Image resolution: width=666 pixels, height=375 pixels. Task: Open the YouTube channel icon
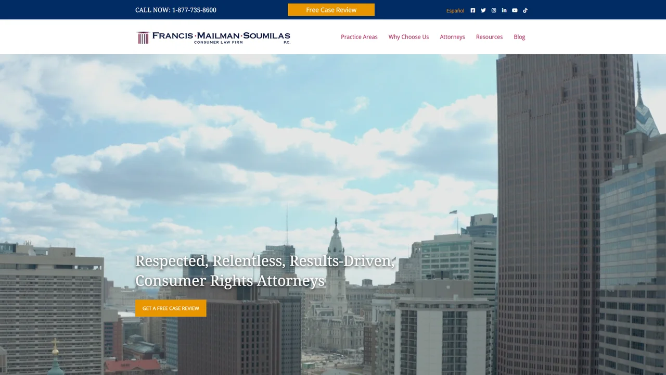515,10
